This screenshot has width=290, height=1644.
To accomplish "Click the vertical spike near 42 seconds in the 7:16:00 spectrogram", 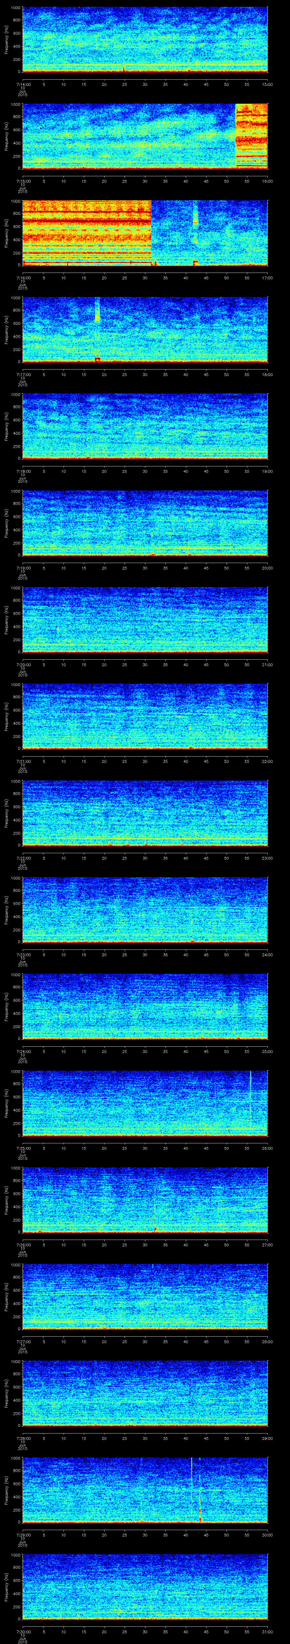I will [195, 232].
